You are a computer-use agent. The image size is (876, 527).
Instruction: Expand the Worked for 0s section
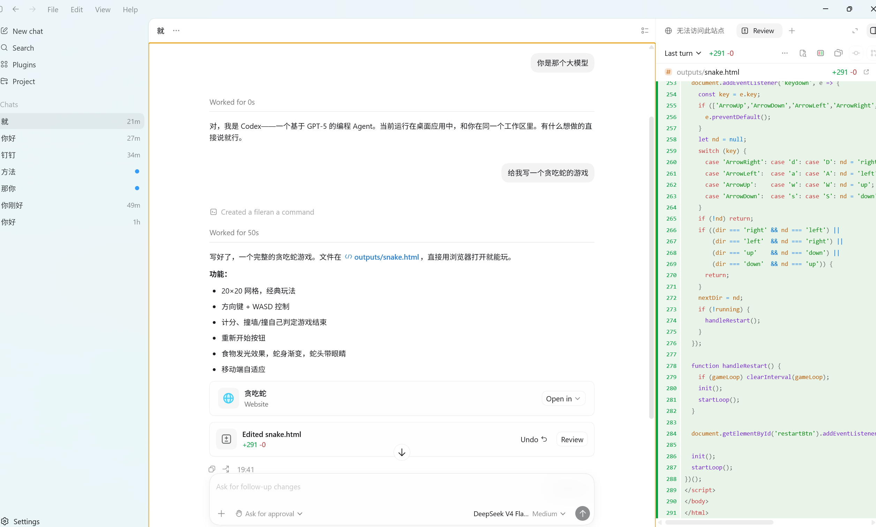point(232,102)
